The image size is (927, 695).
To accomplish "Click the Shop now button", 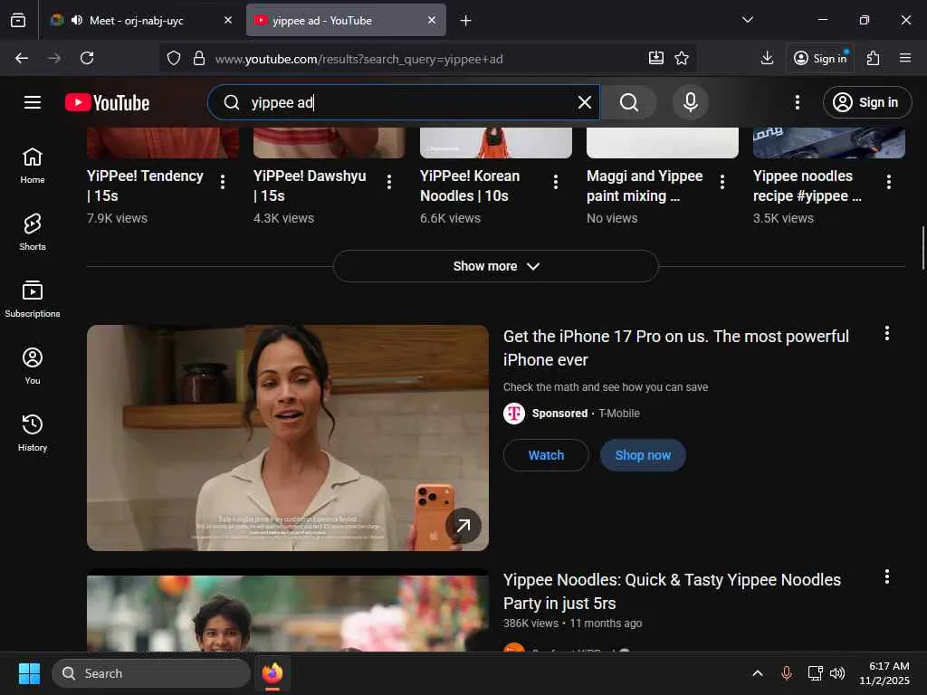I will point(643,455).
